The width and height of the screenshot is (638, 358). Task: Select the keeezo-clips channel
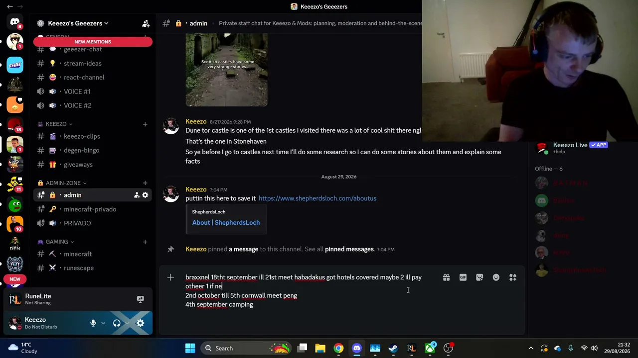93,136
